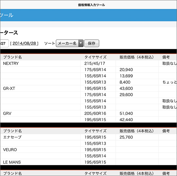
Task: Click the 価格情報入力ツール window title
Action: [x=91, y=5]
